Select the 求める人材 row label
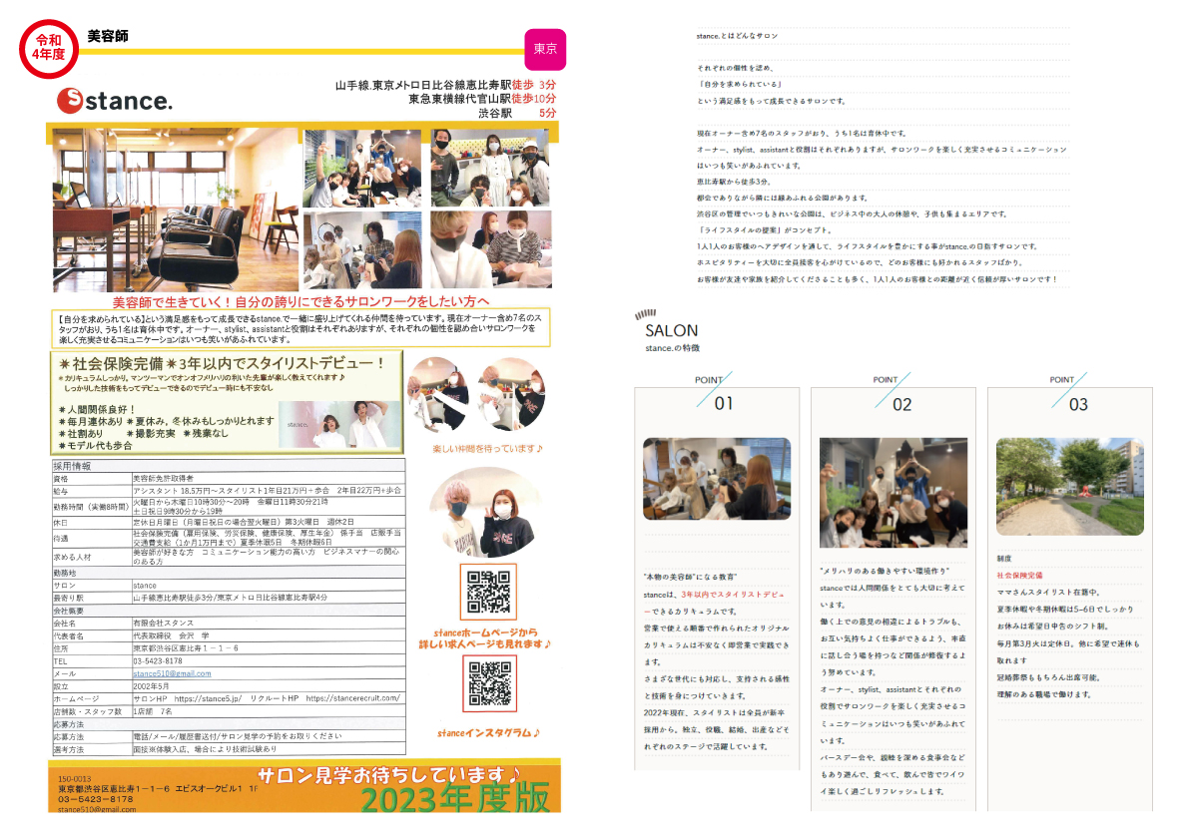This screenshot has height=840, width=1189. click(72, 557)
